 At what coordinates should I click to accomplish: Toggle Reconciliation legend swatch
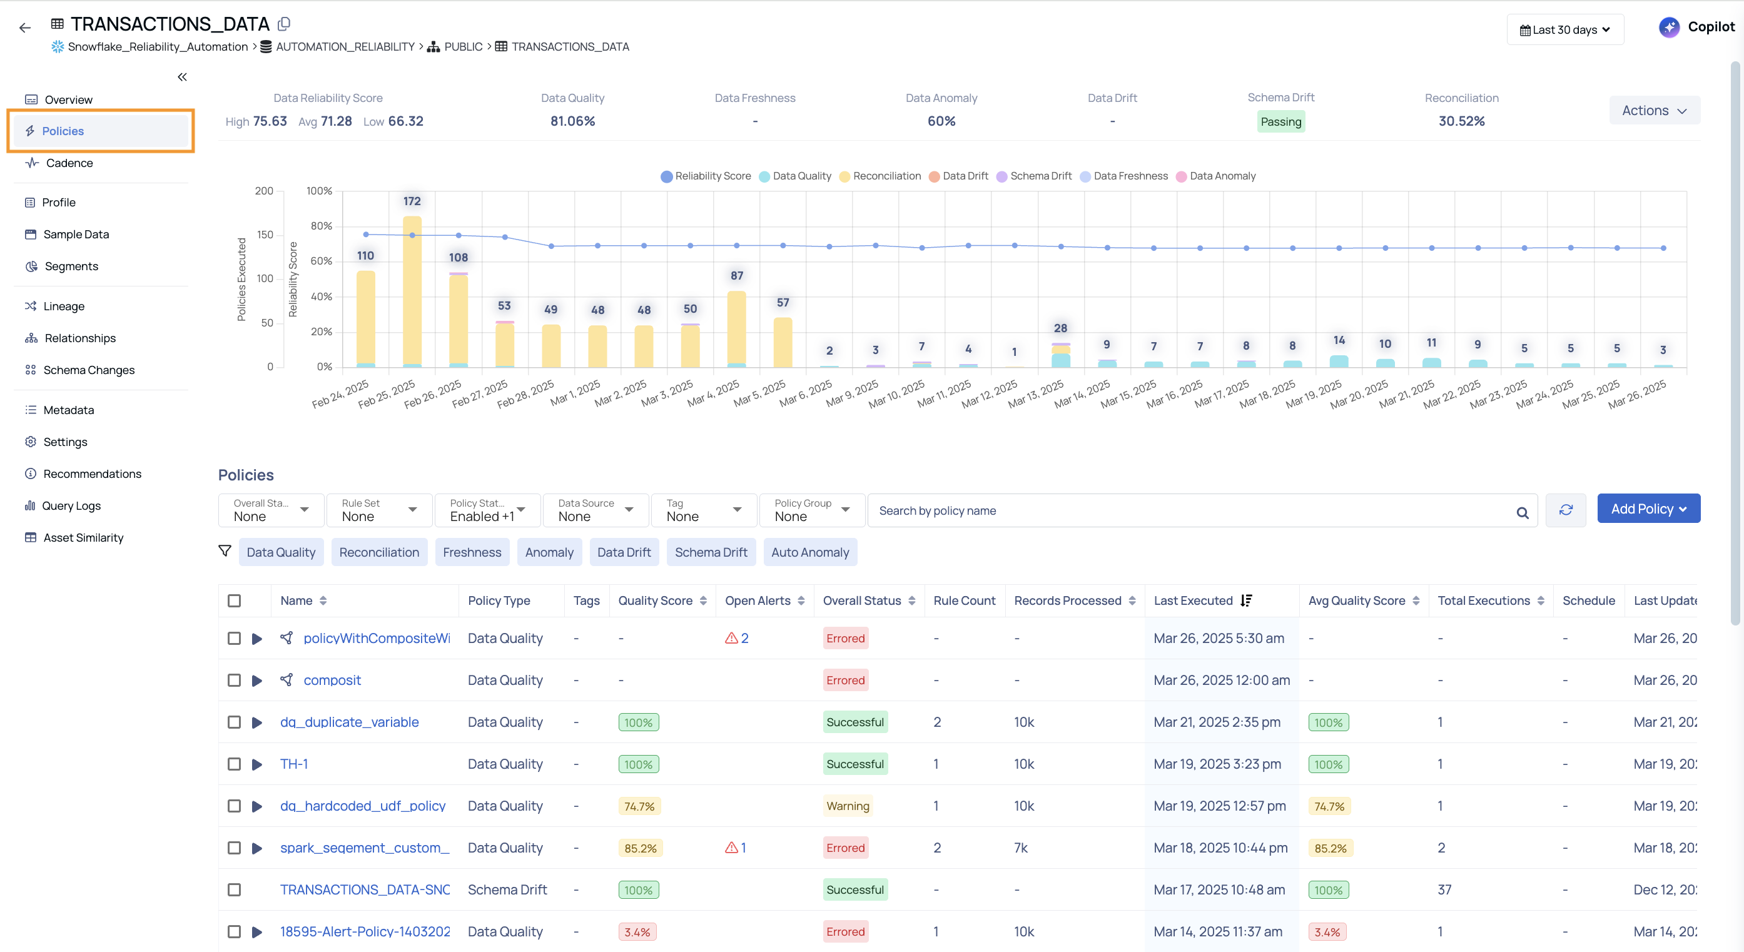click(x=844, y=176)
